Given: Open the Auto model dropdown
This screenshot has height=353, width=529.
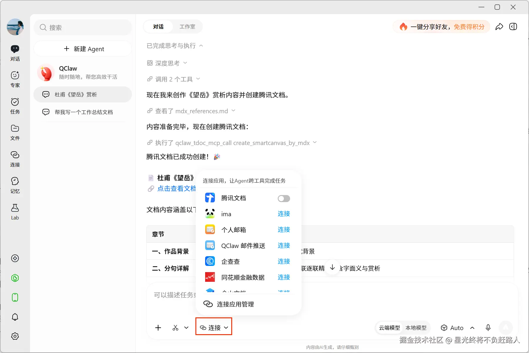Looking at the screenshot, I should click(x=458, y=328).
